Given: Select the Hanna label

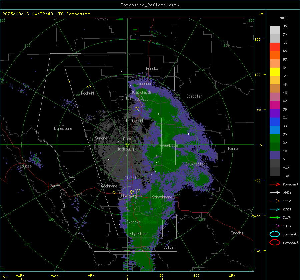Looking at the screenshot, I should click(233, 148).
